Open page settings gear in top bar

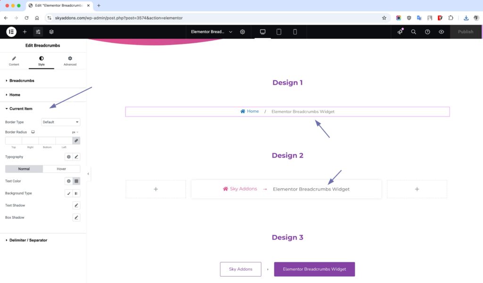coord(242,32)
